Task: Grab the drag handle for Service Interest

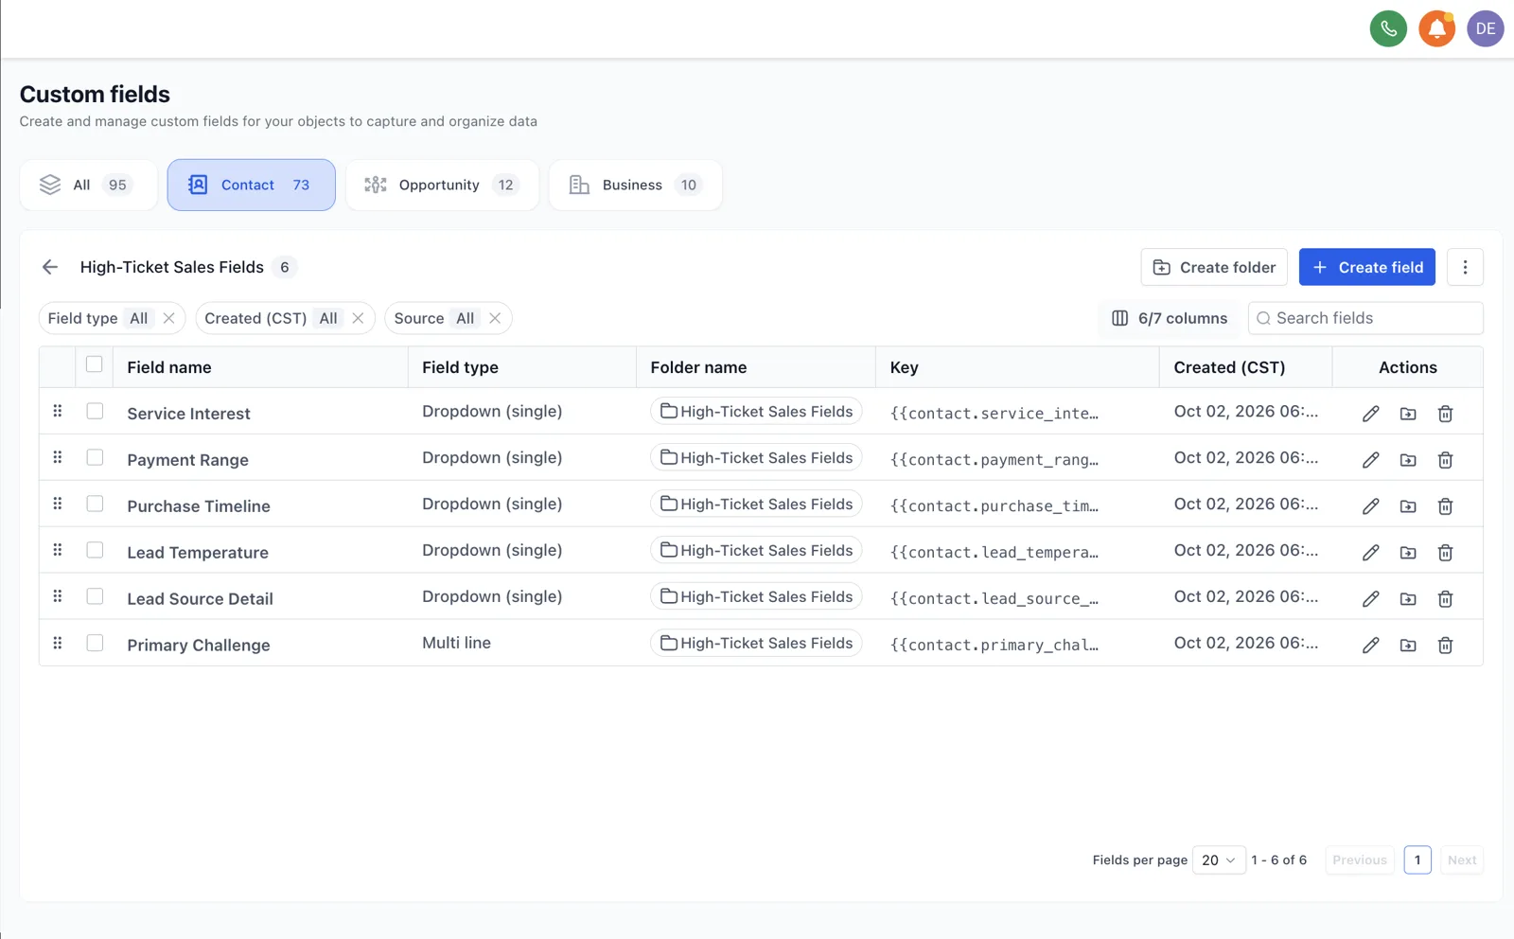Action: point(58,411)
